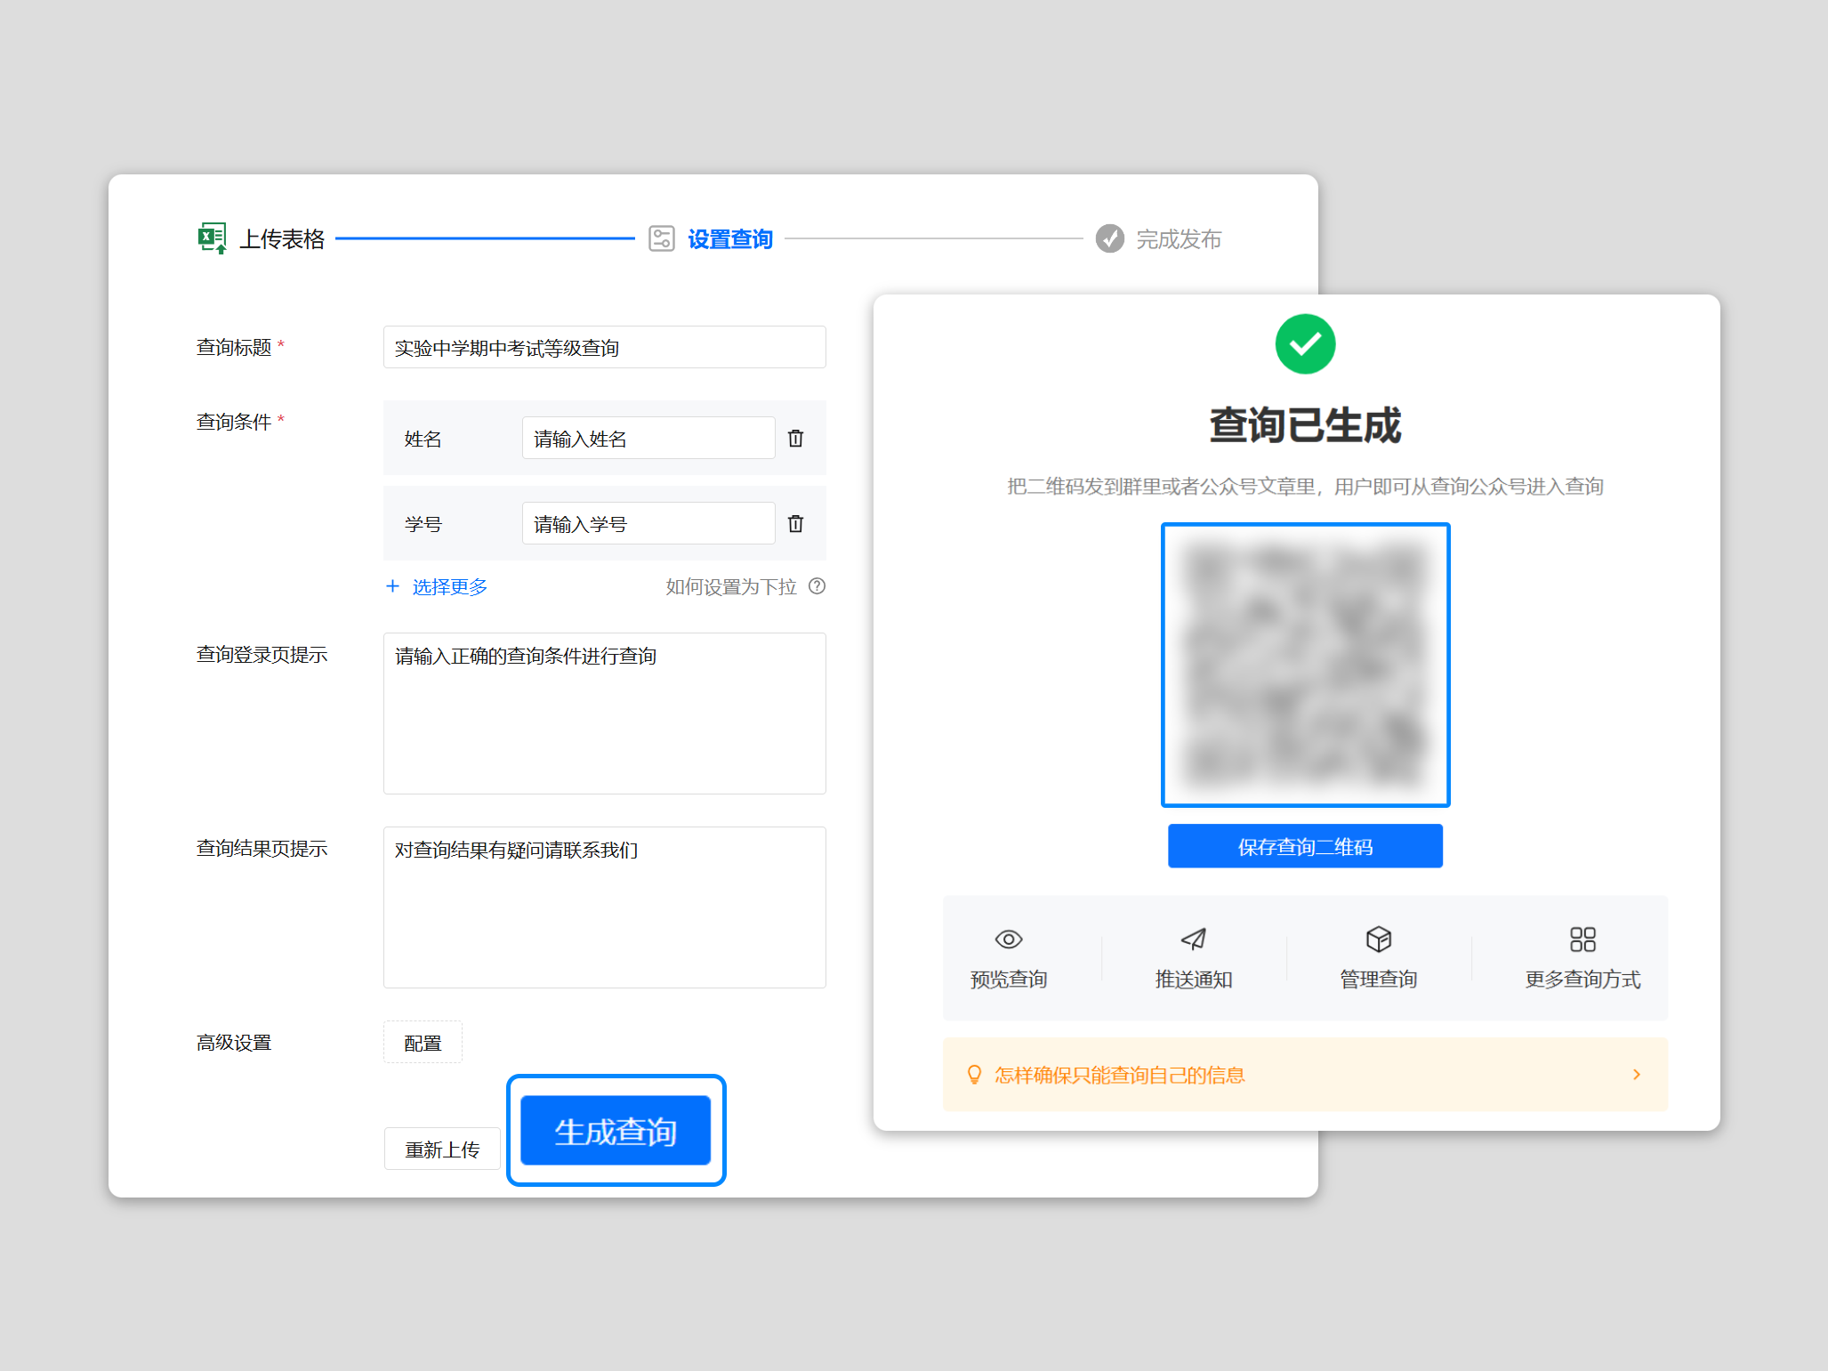Go to the 上传表格 step
The height and width of the screenshot is (1371, 1828).
tap(282, 239)
